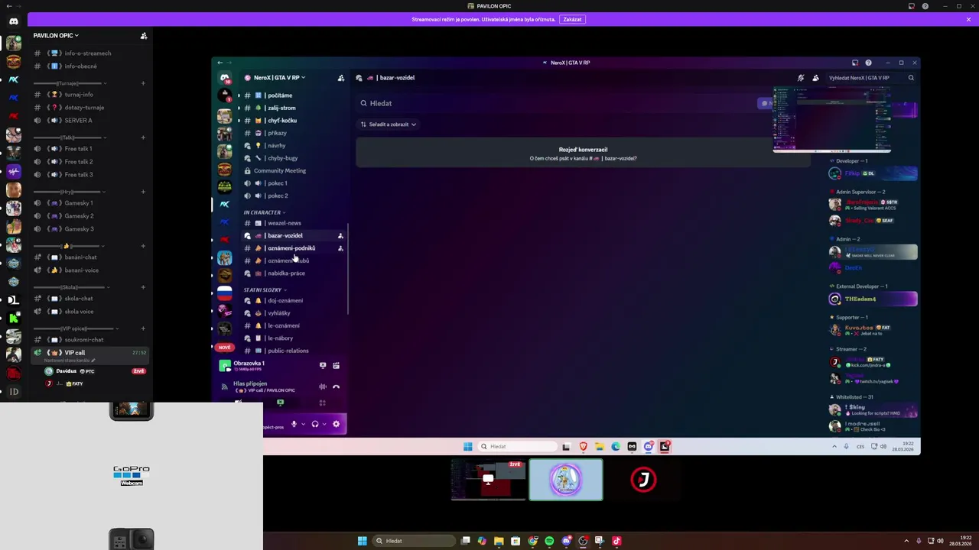Click Hledat search box on bottom taskbar
Image resolution: width=979 pixels, height=550 pixels.
412,541
